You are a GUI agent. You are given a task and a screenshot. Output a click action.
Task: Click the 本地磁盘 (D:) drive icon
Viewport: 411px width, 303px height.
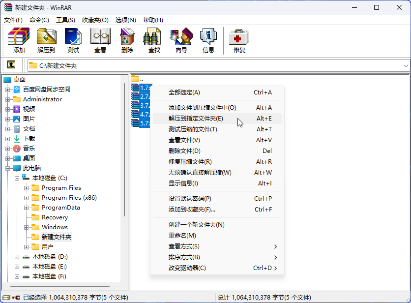click(26, 257)
